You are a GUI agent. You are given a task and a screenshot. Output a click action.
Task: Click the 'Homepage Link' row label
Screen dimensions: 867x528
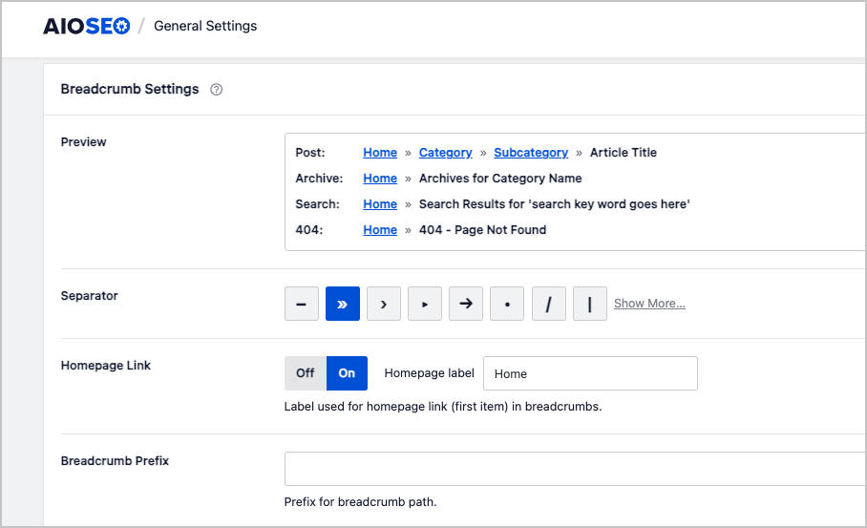pos(106,366)
